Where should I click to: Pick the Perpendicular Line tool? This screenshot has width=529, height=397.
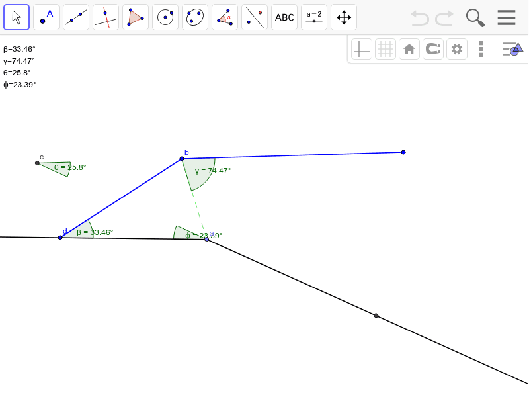[105, 17]
